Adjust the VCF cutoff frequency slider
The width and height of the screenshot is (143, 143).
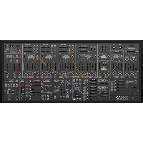tap(84, 47)
